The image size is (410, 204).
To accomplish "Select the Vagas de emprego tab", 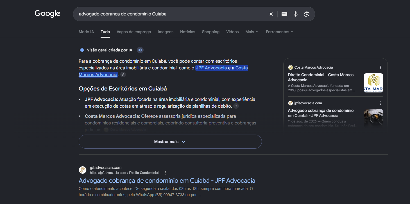I will point(134,32).
